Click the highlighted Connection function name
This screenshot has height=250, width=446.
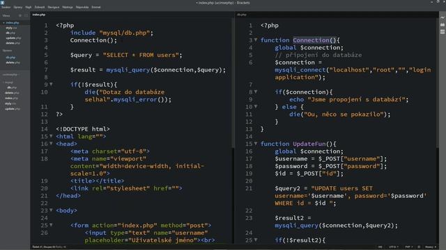312,40
